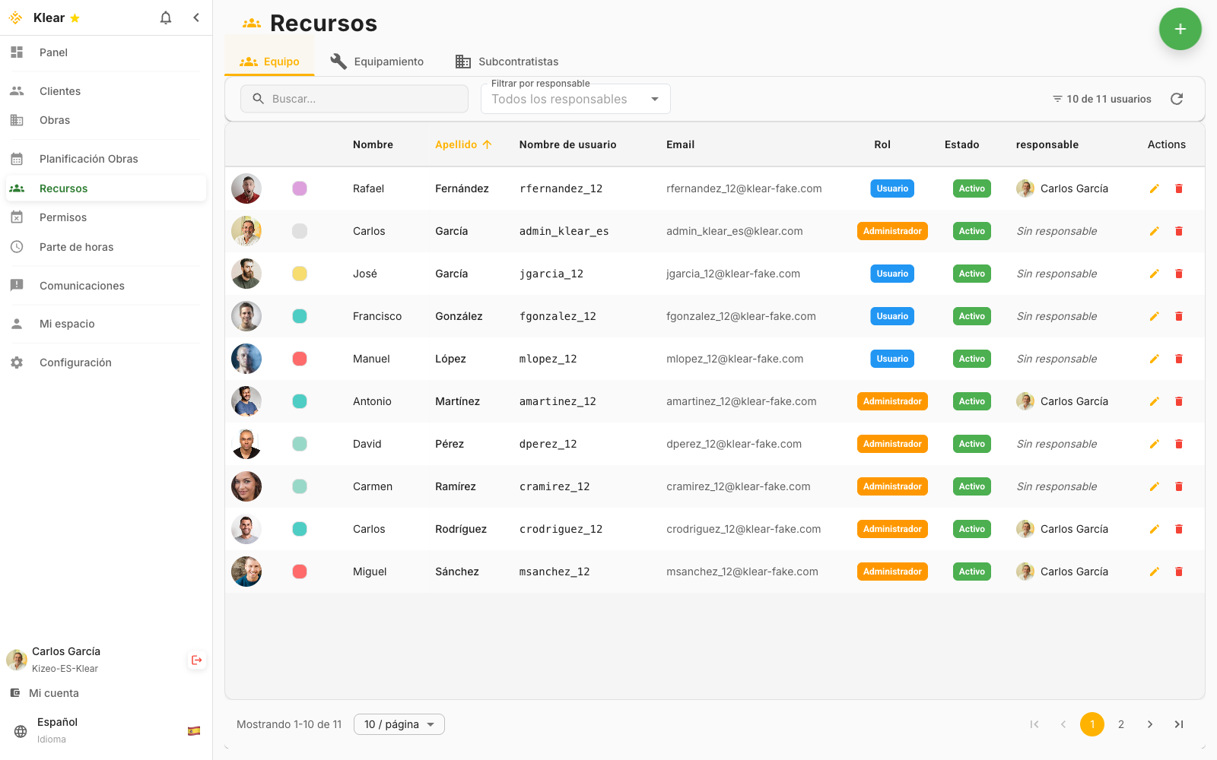1217x760 pixels.
Task: Click the notifications bell icon
Action: [166, 17]
